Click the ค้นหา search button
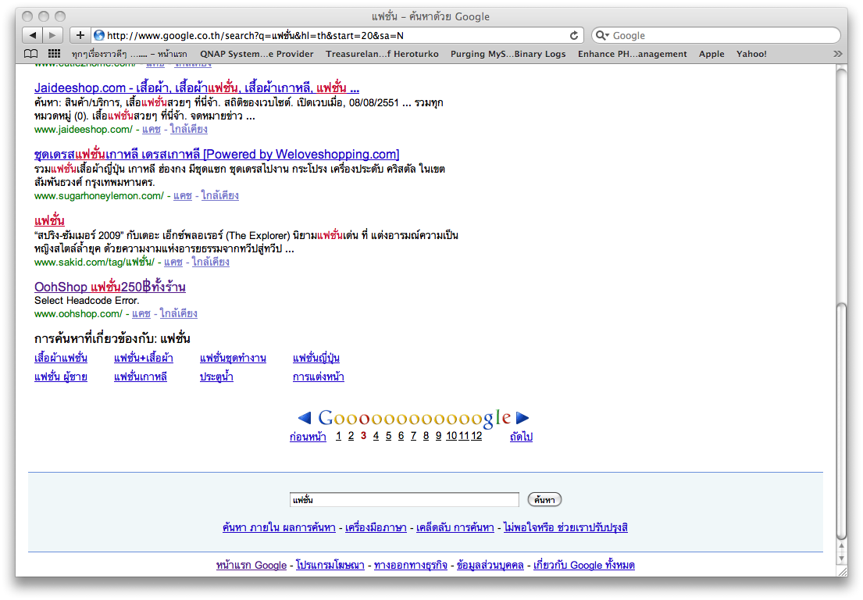 544,500
